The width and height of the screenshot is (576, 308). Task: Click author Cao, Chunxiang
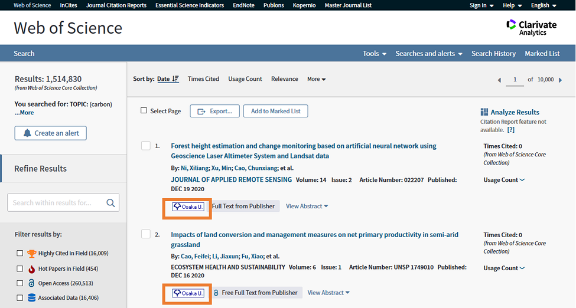[255, 168]
